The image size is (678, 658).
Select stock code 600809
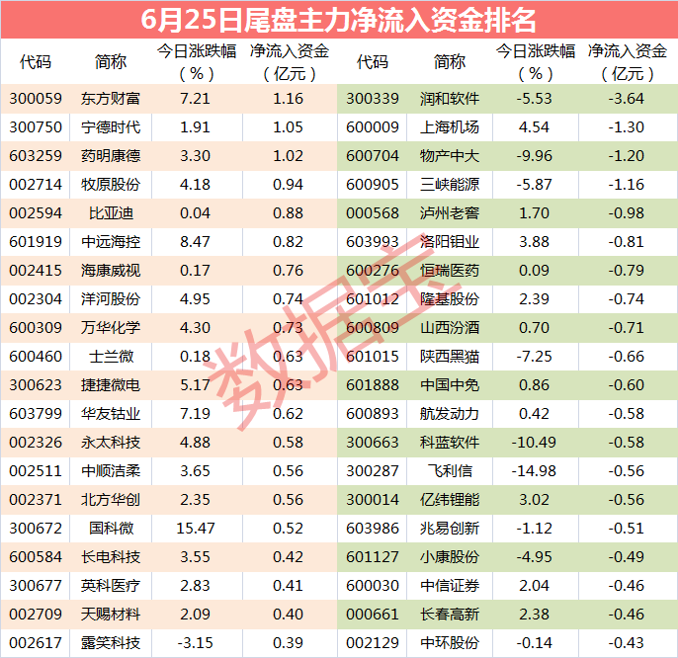[373, 328]
